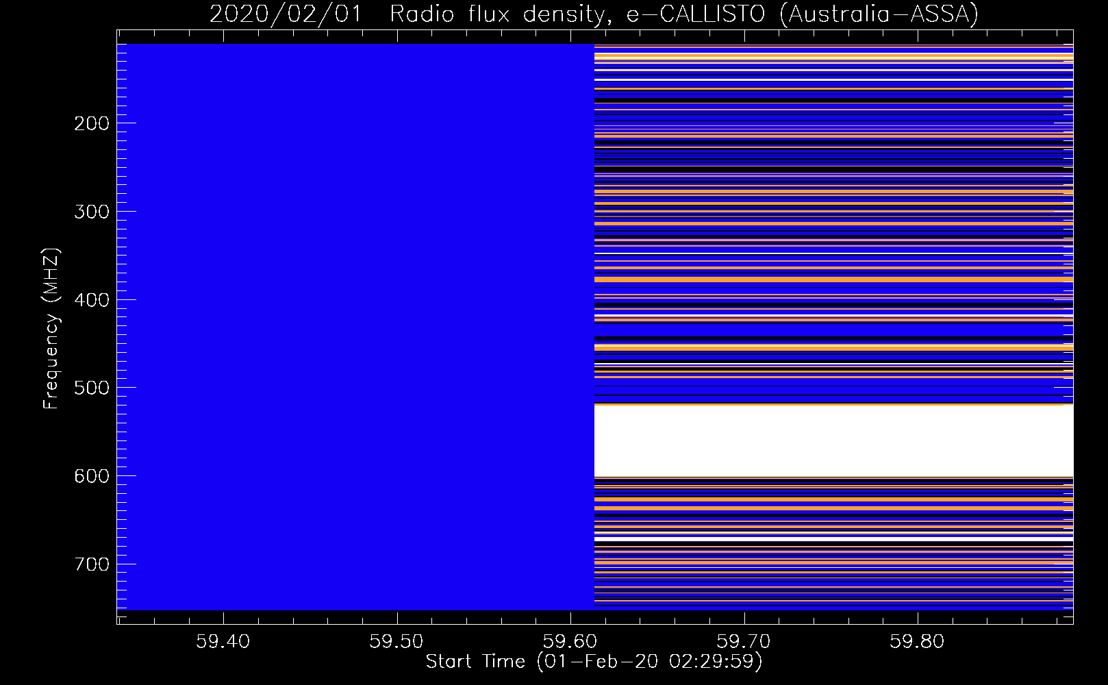Click the 'Frequency (MHZ)' axis label
1108x685 pixels.
pyautogui.click(x=51, y=329)
